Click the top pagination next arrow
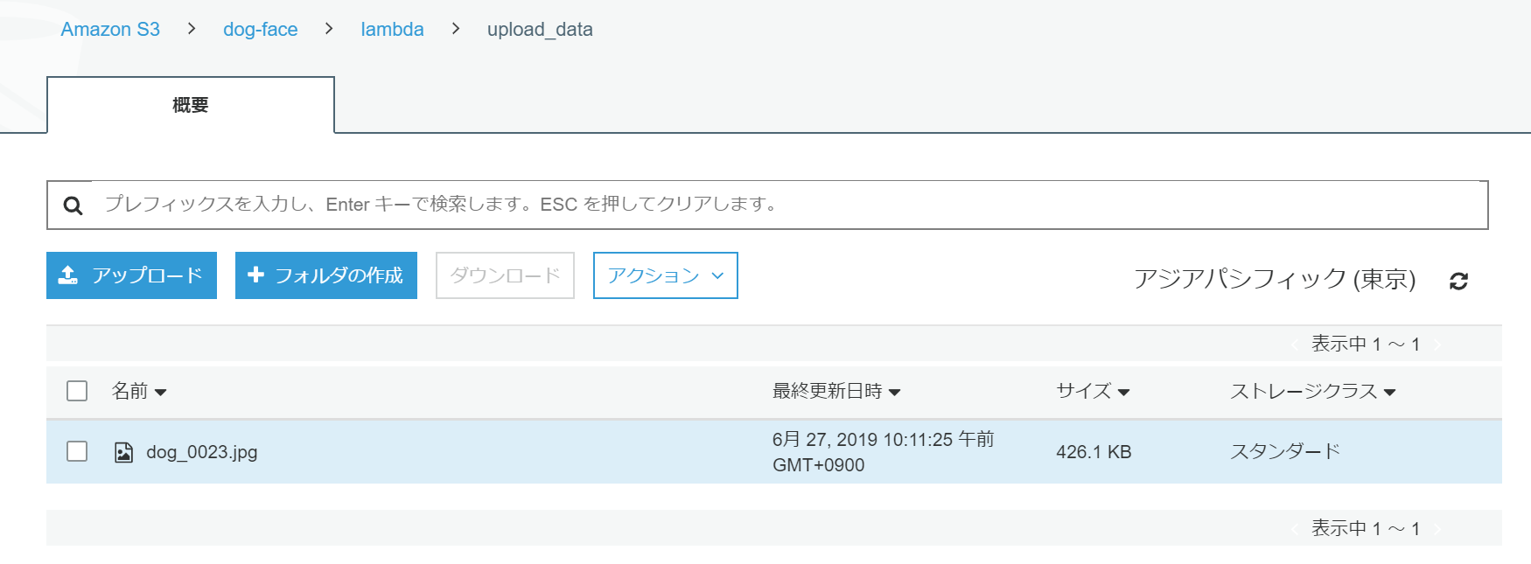Image resolution: width=1531 pixels, height=564 pixels. tap(1437, 345)
